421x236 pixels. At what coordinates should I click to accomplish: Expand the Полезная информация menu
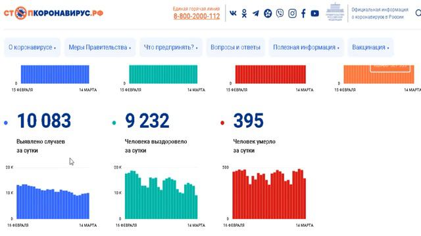click(x=306, y=47)
